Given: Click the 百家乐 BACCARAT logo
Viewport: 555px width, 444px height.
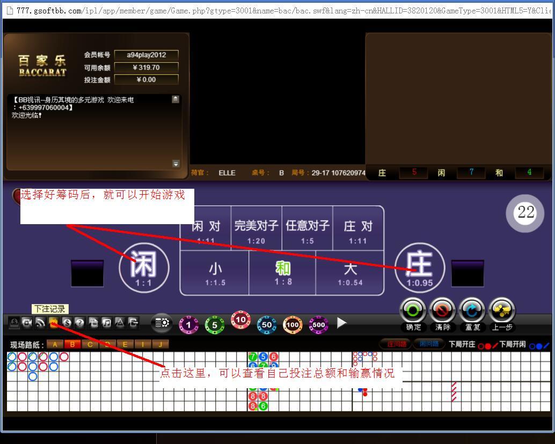Looking at the screenshot, I should pos(42,66).
